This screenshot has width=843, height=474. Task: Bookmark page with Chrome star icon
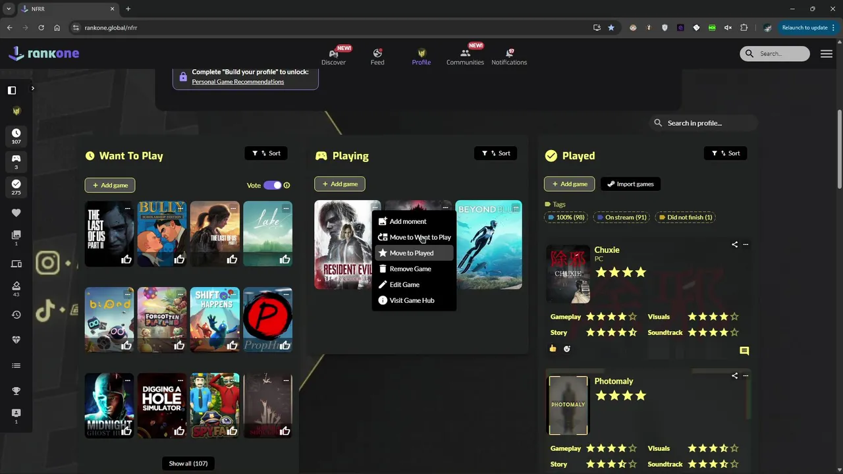pyautogui.click(x=611, y=28)
